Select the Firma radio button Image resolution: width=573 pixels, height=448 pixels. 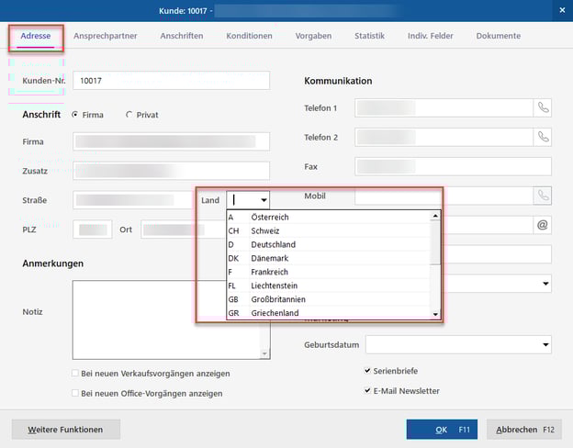click(x=74, y=115)
